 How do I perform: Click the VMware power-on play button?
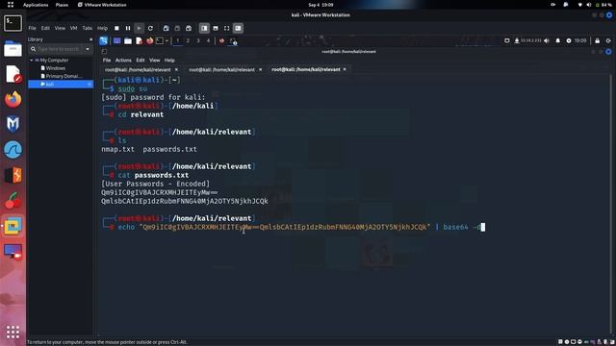click(139, 28)
